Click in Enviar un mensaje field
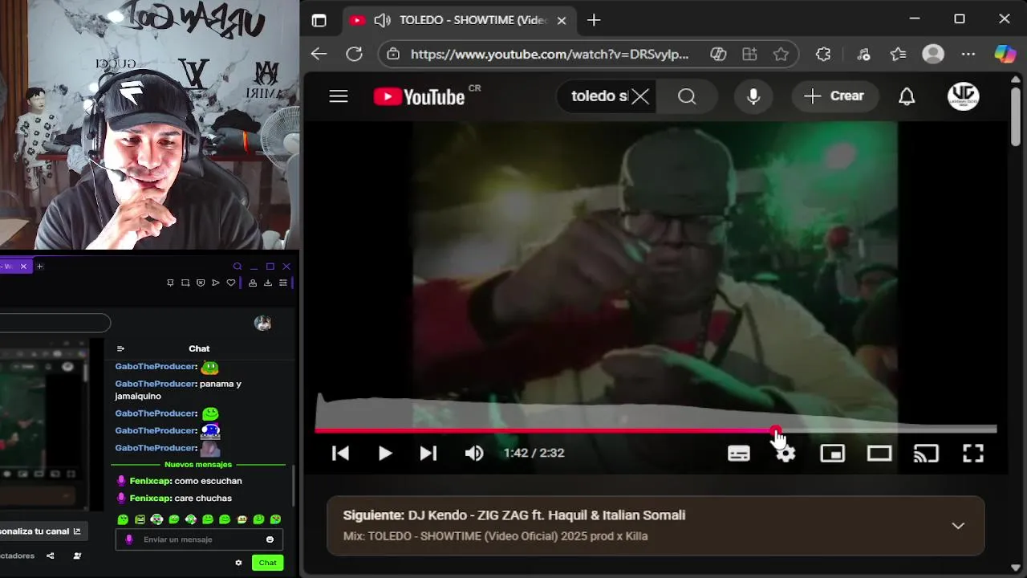 pyautogui.click(x=201, y=539)
